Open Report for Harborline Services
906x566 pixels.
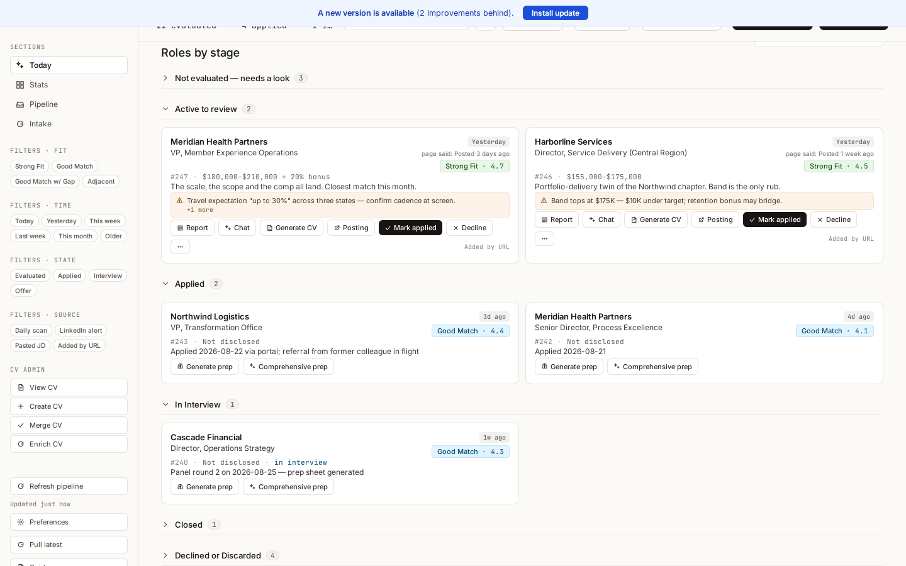point(557,219)
